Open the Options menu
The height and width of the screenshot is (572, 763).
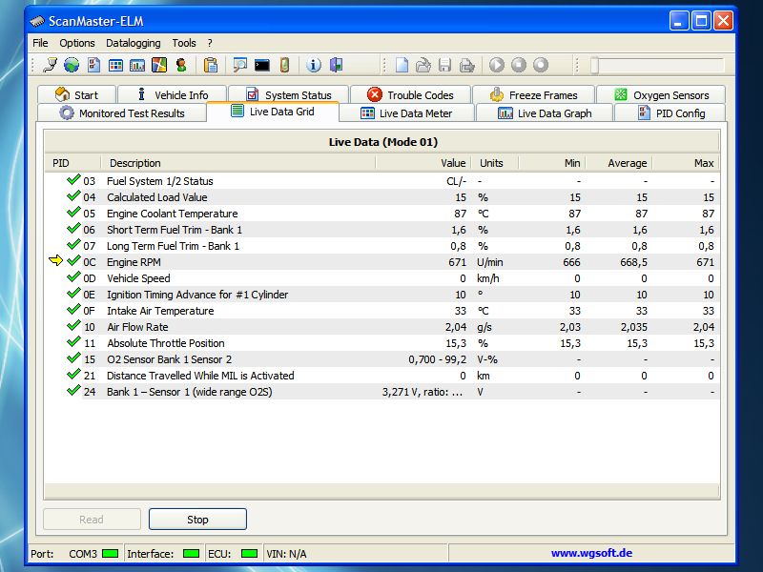(77, 43)
